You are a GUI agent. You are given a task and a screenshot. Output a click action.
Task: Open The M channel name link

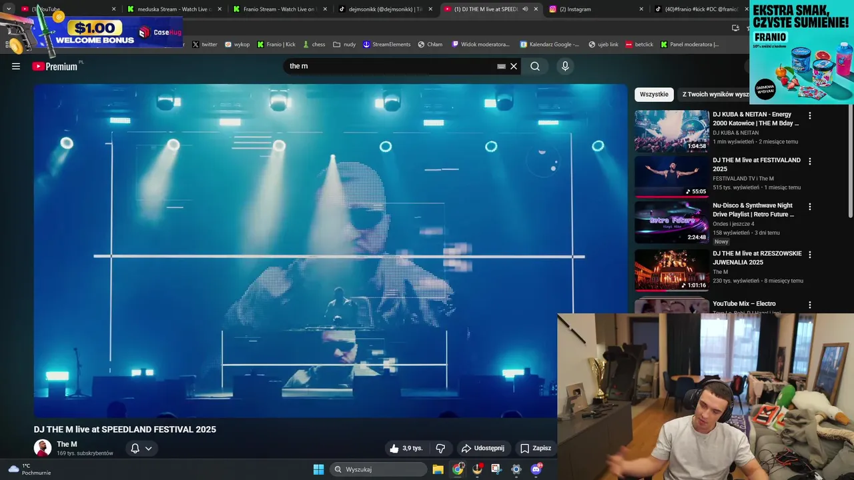point(67,444)
